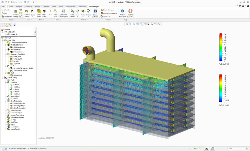Open the Global Mesh tool
Screen dimensions: 250x151
tap(39, 11)
